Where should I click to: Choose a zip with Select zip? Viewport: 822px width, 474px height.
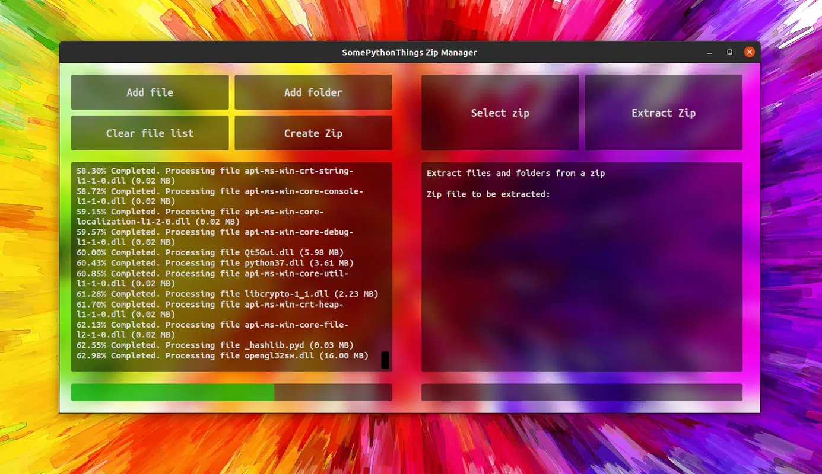[500, 113]
